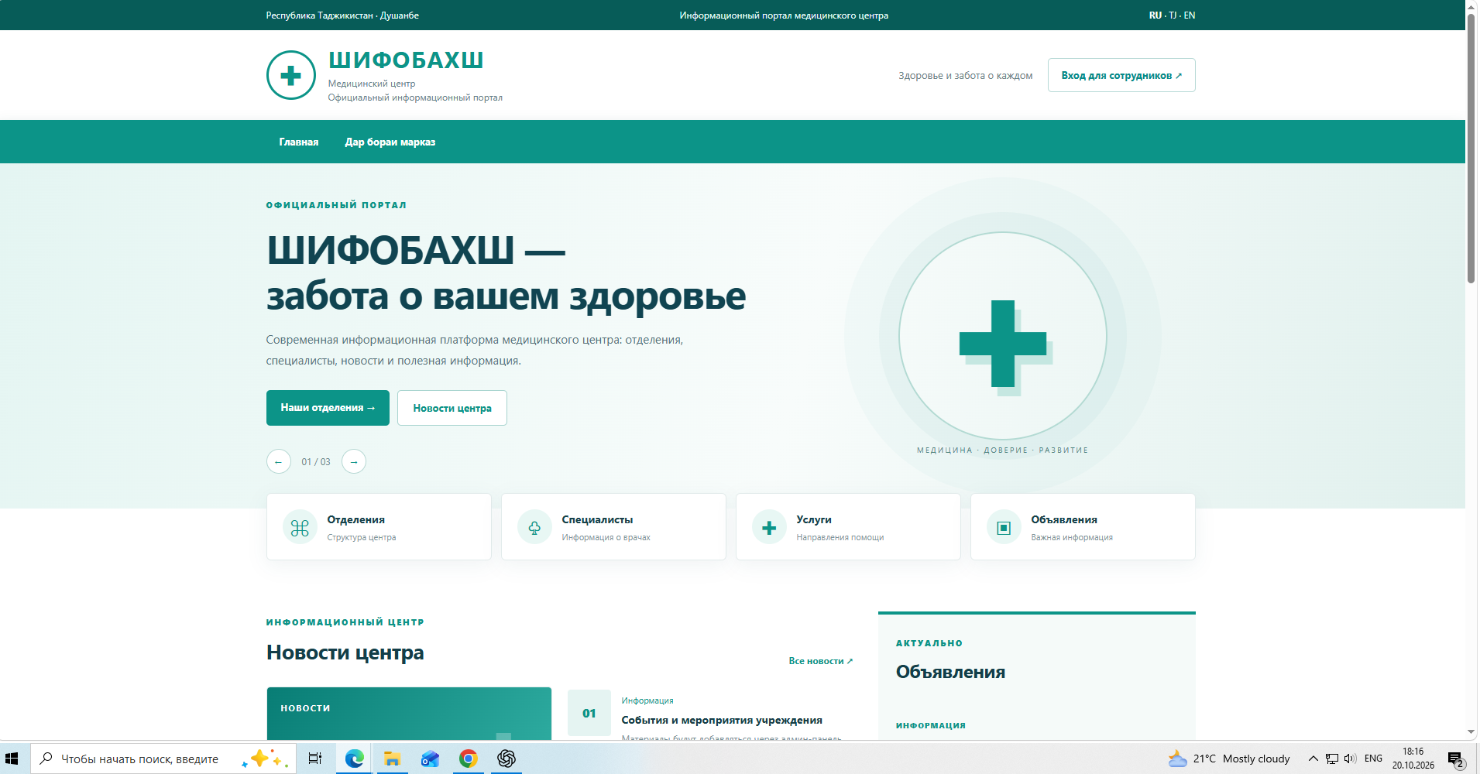
Task: Switch language to EN
Action: pos(1190,15)
